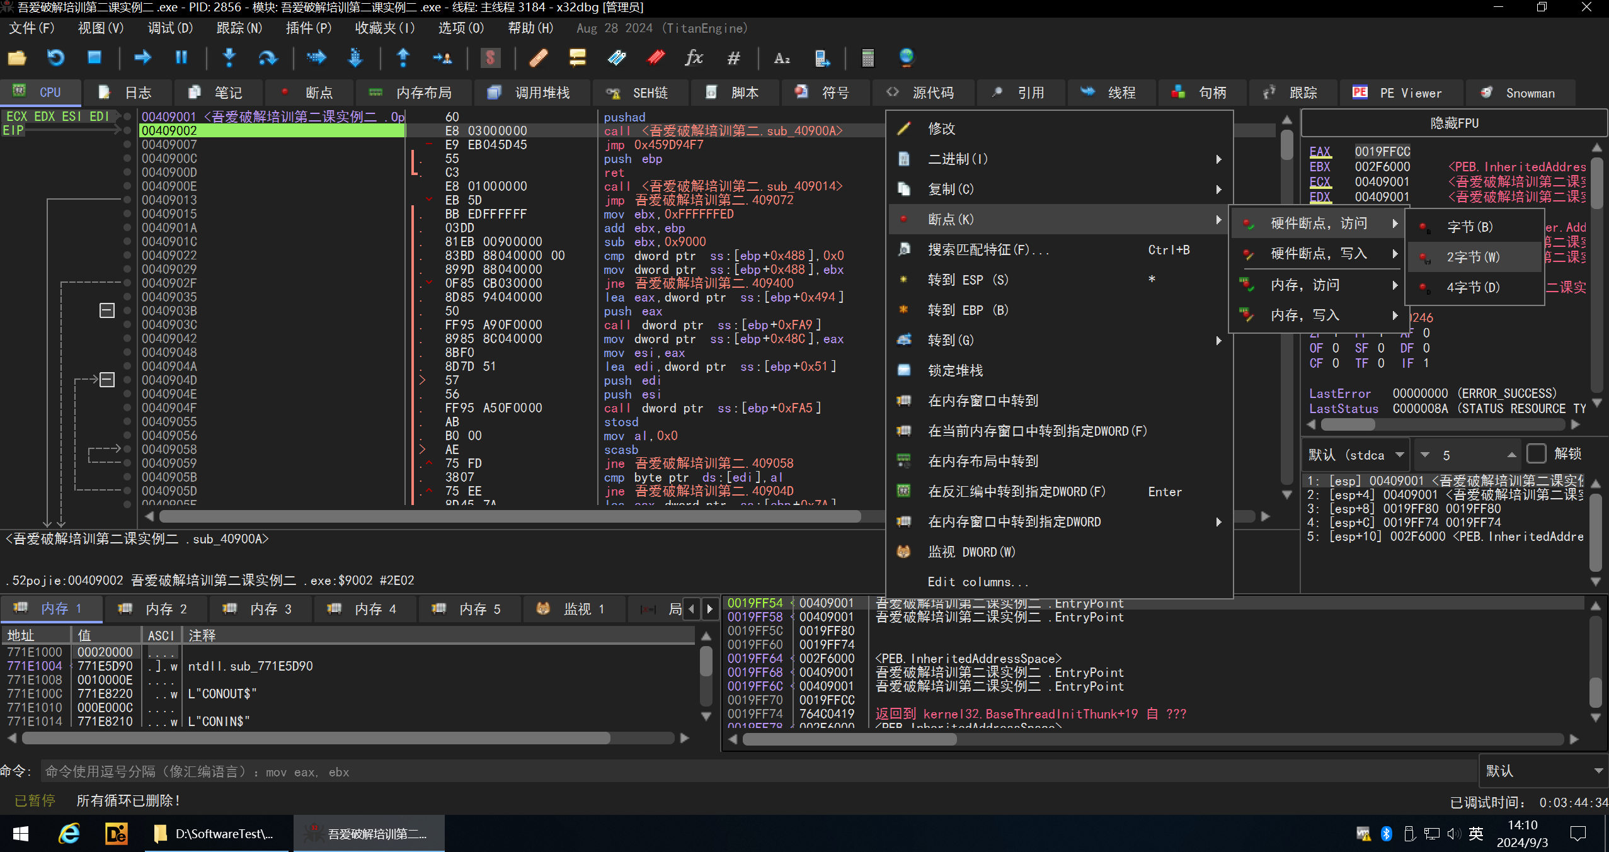The height and width of the screenshot is (852, 1609).
Task: Click the 修改 context menu entry
Action: [x=1059, y=128]
